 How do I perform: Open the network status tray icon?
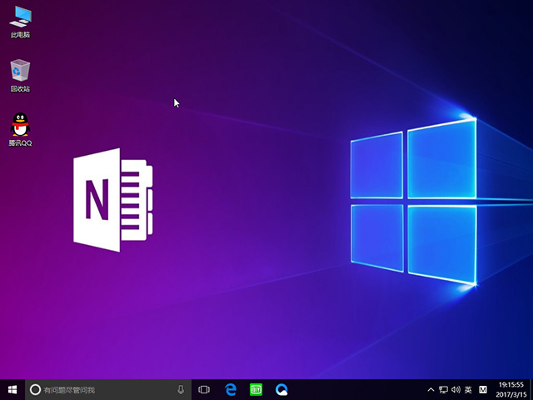(x=443, y=389)
